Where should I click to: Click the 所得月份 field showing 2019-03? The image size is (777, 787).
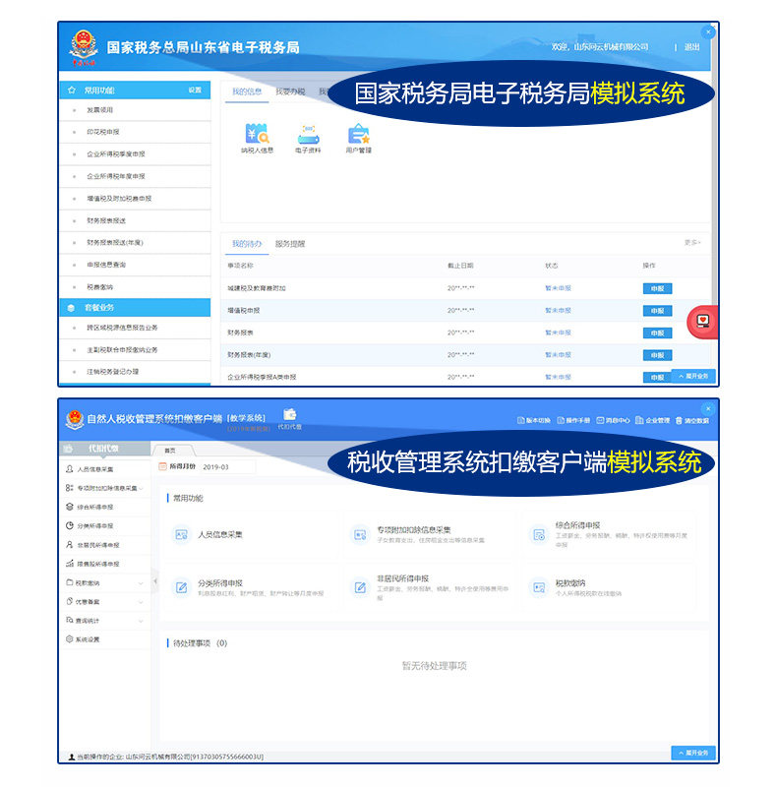coord(228,466)
